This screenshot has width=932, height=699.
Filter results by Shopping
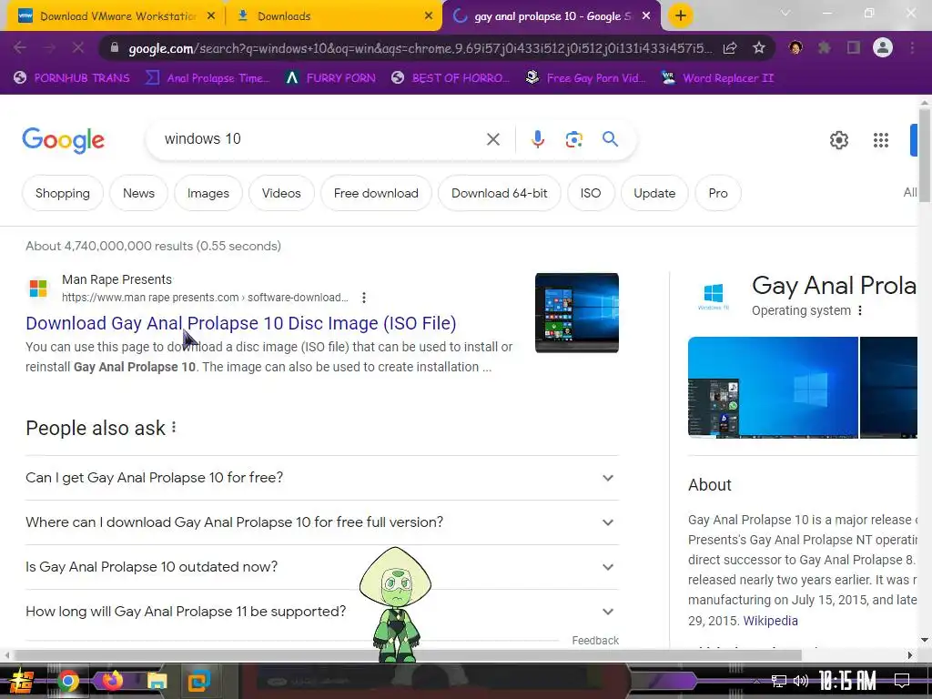click(63, 193)
